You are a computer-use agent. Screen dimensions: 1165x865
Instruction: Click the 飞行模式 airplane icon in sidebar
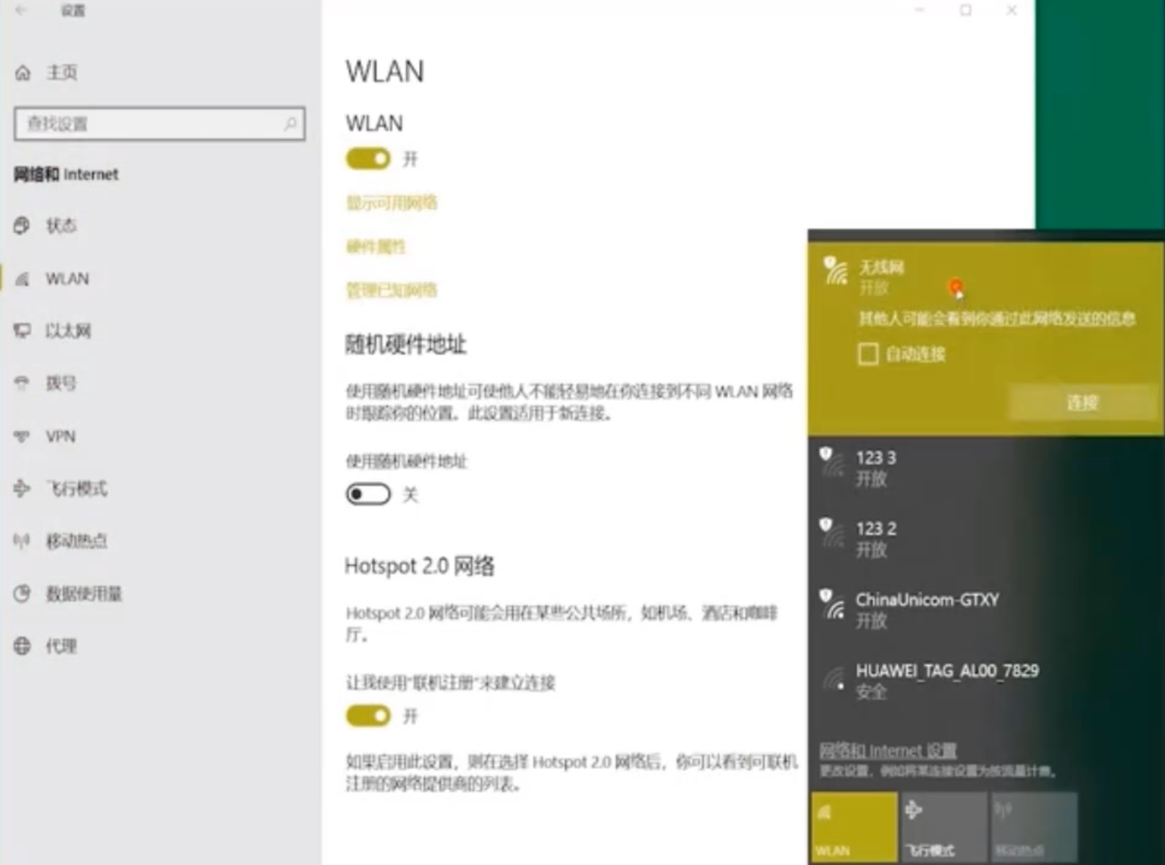click(23, 489)
